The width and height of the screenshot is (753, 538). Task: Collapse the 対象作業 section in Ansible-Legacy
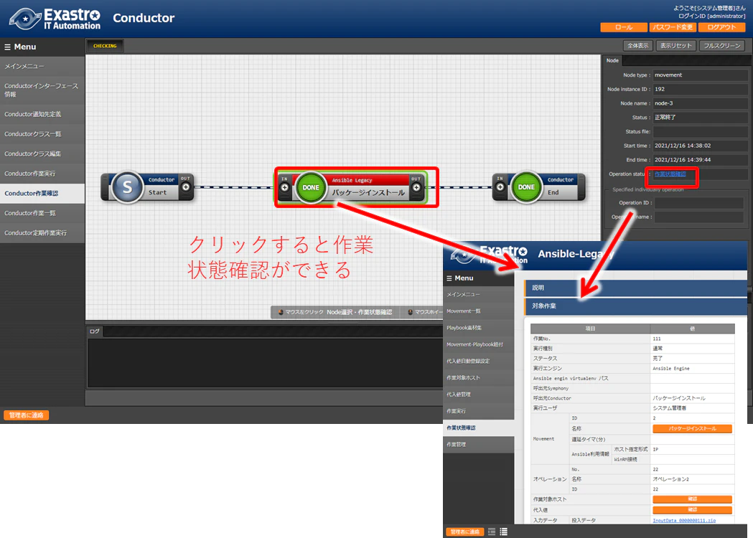(635, 306)
